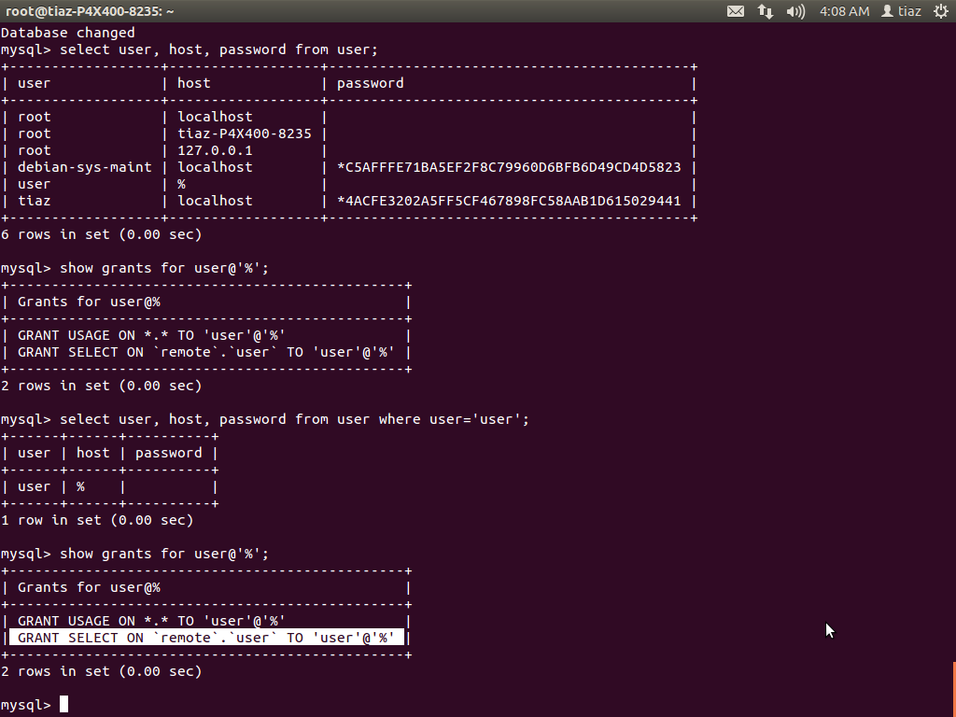Click host cell '127.0.0.1'
This screenshot has width=956, height=717.
215,150
